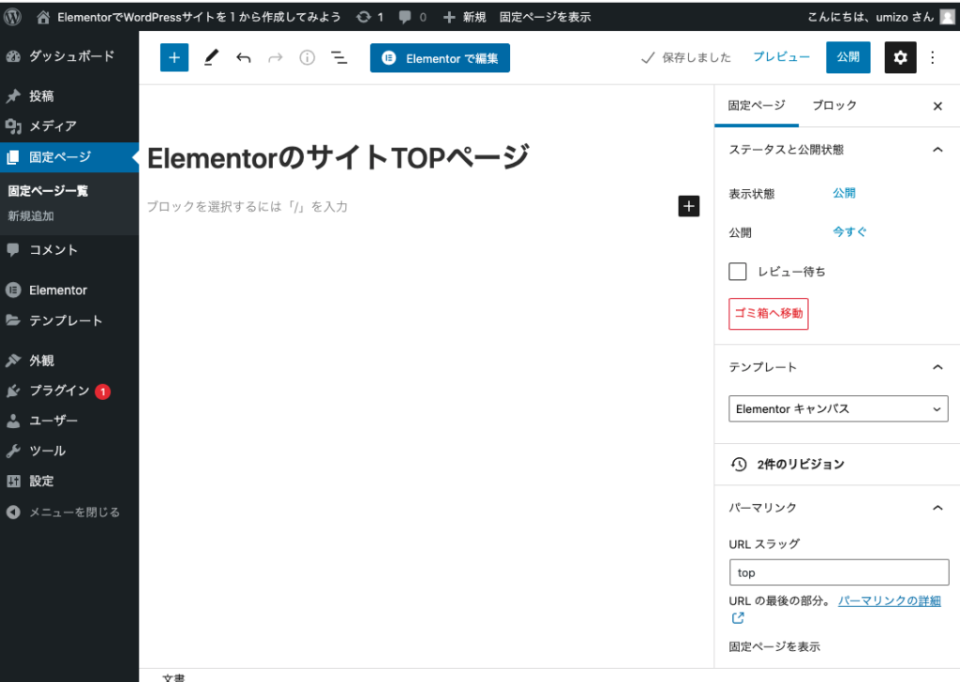This screenshot has height=682, width=960.
Task: Open the list view outline icon
Action: pyautogui.click(x=339, y=57)
